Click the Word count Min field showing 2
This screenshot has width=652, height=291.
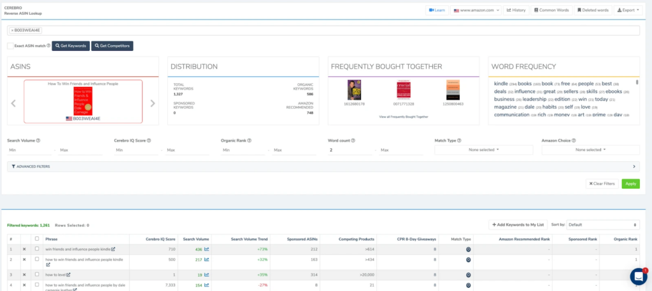[x=350, y=150]
